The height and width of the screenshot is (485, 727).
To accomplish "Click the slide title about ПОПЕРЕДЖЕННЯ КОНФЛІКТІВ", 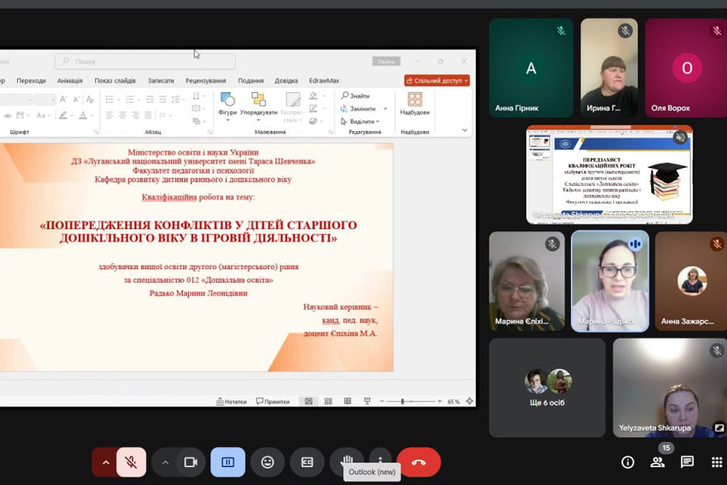I will pyautogui.click(x=199, y=232).
